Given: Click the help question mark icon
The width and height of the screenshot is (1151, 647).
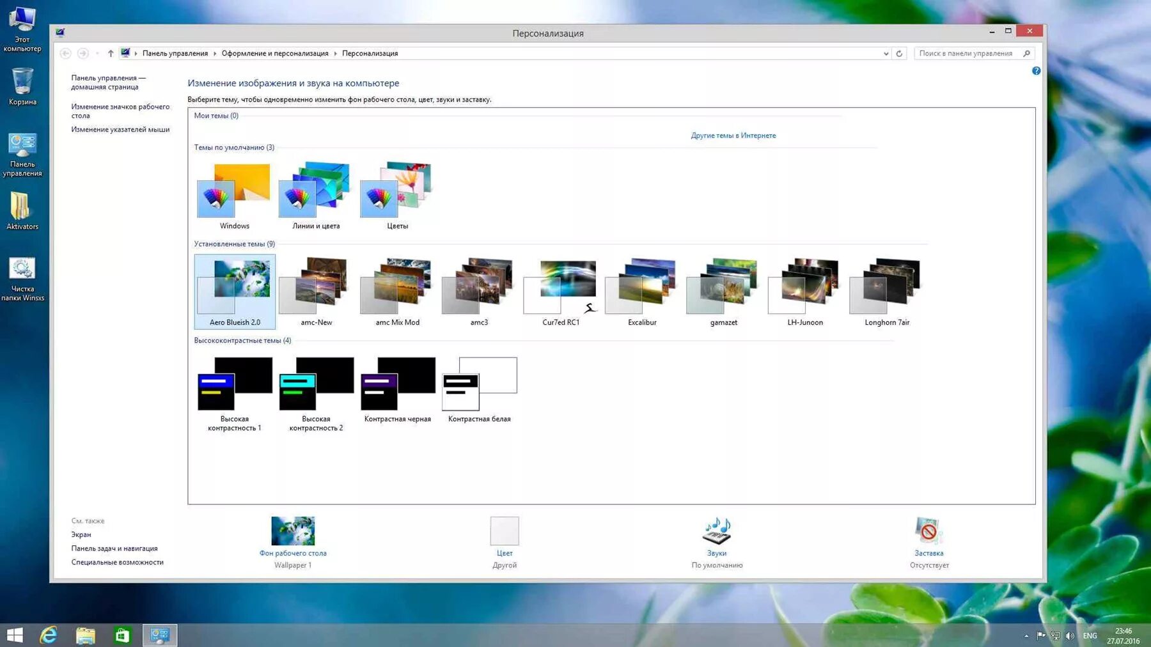Looking at the screenshot, I should tap(1036, 71).
